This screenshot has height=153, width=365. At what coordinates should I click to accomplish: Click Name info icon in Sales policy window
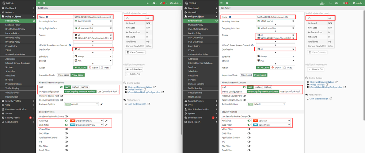230,17
